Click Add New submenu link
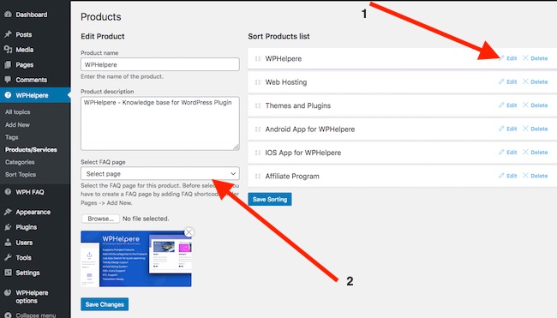This screenshot has height=318, width=557. coord(17,124)
